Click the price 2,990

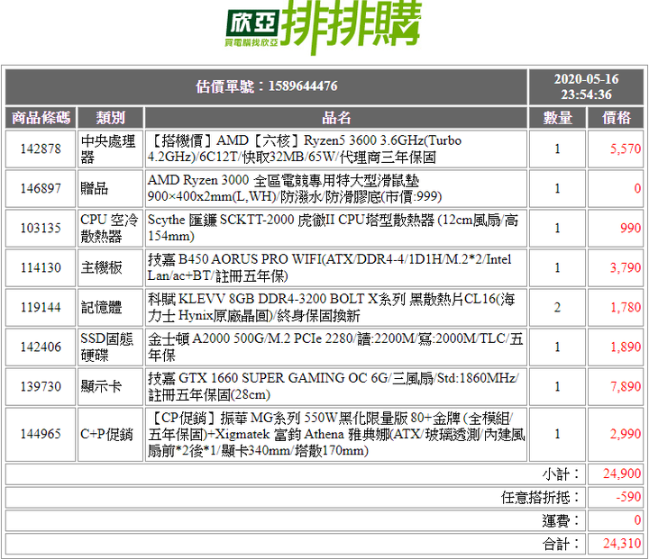pyautogui.click(x=626, y=434)
